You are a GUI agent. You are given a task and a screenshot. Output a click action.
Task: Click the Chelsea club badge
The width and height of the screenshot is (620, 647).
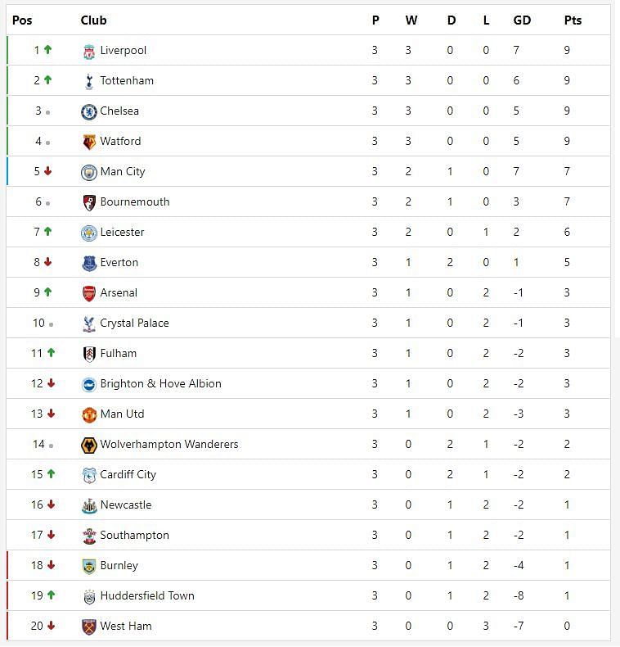tap(89, 111)
